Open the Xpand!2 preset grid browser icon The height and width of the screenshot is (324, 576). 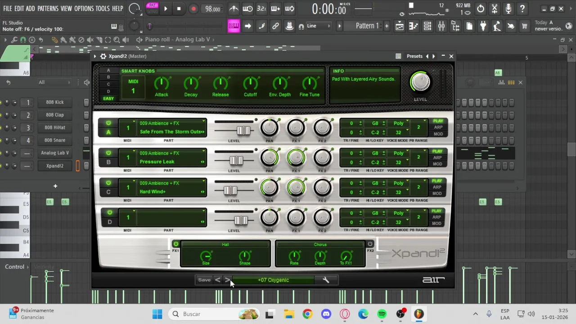398,56
